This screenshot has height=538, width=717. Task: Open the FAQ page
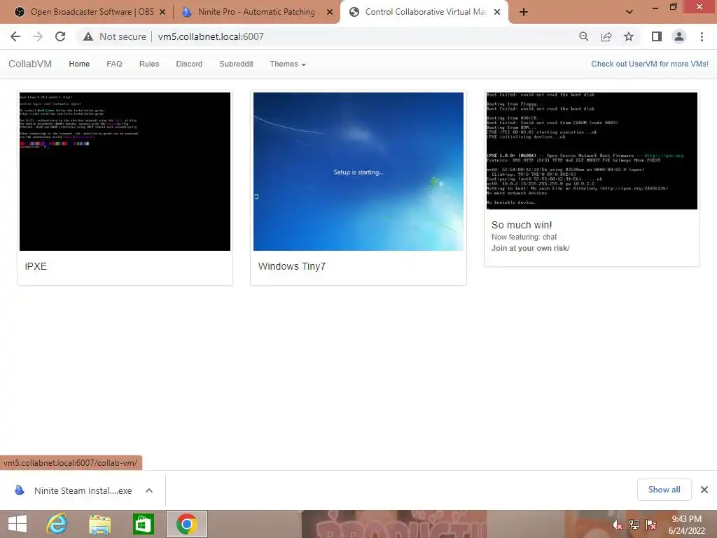click(114, 64)
